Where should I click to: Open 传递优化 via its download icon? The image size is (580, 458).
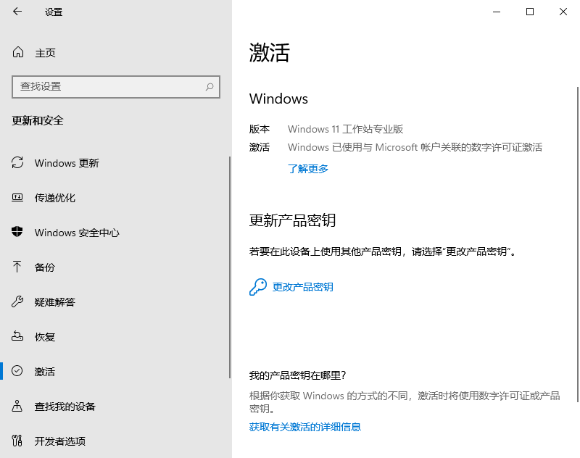(17, 198)
